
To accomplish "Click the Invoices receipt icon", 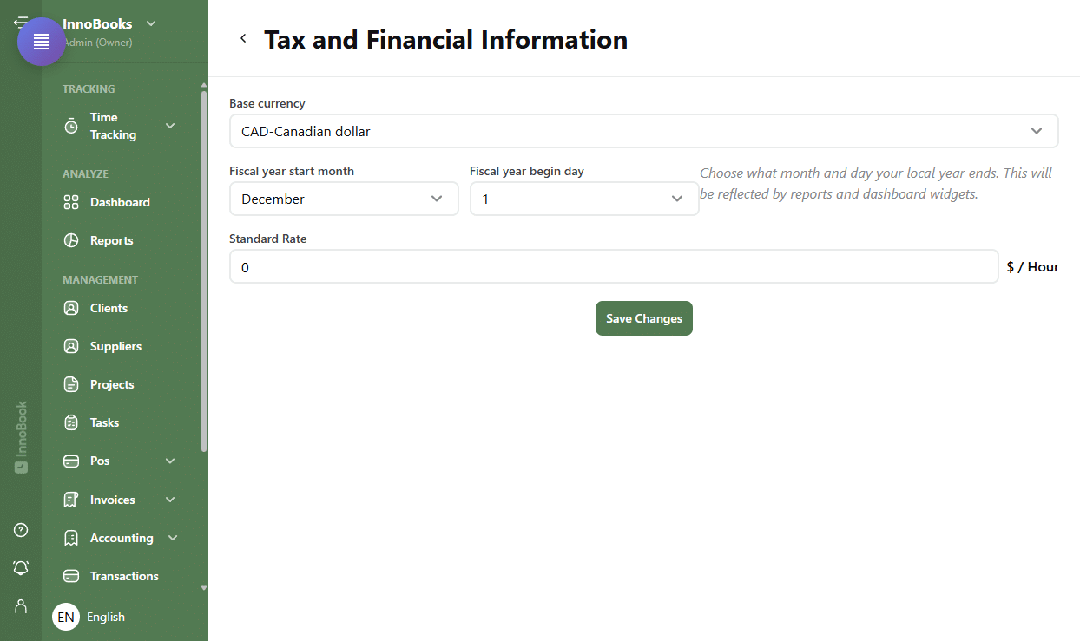I will coord(71,500).
